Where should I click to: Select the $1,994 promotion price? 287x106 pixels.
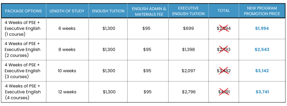(262, 28)
